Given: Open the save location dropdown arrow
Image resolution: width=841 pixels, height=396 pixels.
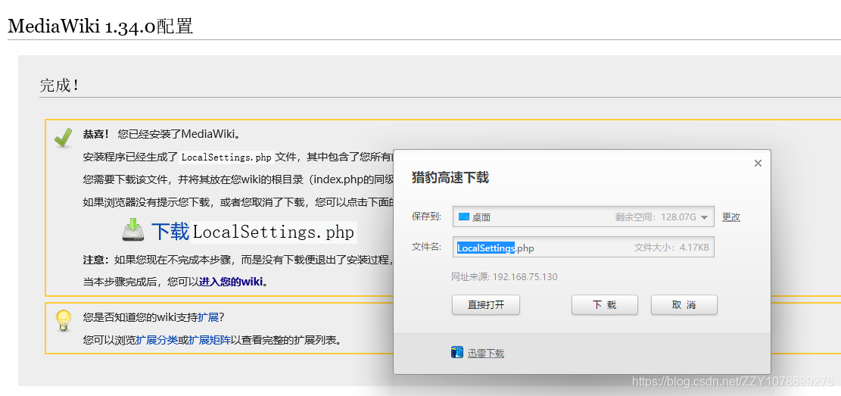Looking at the screenshot, I should click(x=705, y=217).
